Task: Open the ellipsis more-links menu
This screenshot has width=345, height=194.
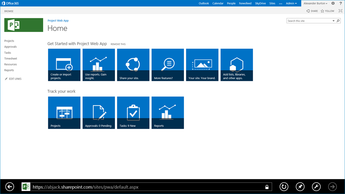Action: point(281,3)
